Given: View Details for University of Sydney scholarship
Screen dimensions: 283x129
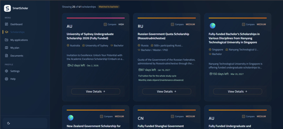Looking at the screenshot, I should [96, 91].
